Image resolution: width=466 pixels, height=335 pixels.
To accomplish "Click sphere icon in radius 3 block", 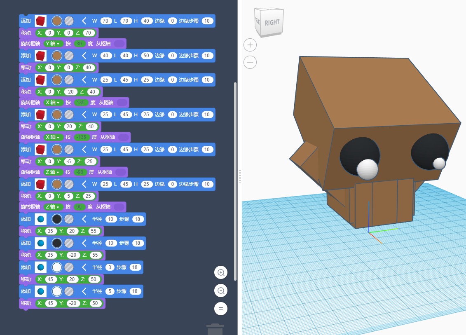I will (x=40, y=267).
